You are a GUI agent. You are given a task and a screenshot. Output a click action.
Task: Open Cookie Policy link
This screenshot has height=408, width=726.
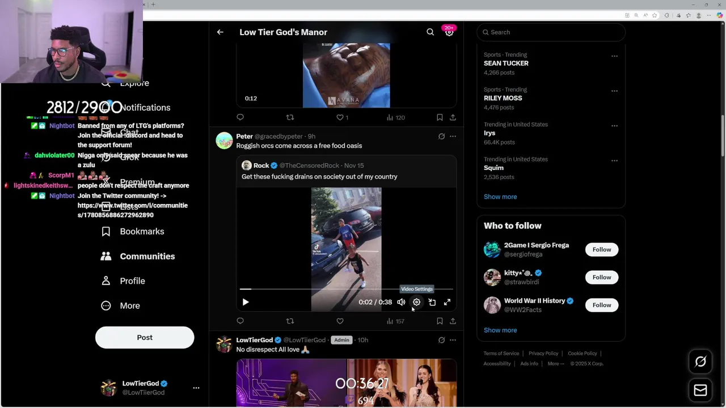(x=582, y=354)
